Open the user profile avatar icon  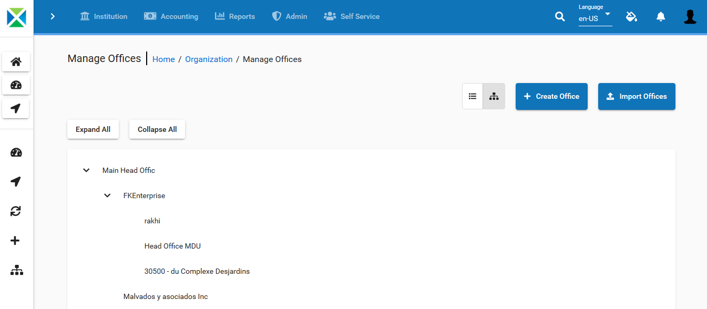click(690, 17)
